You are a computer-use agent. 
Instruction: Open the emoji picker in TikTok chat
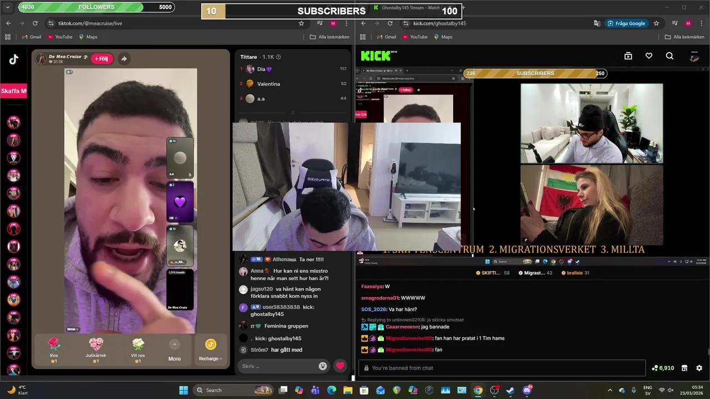click(x=323, y=366)
